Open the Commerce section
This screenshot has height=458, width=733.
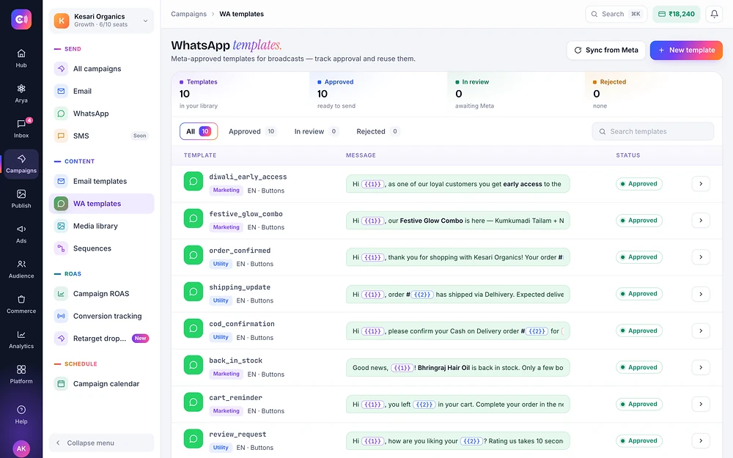point(21,304)
